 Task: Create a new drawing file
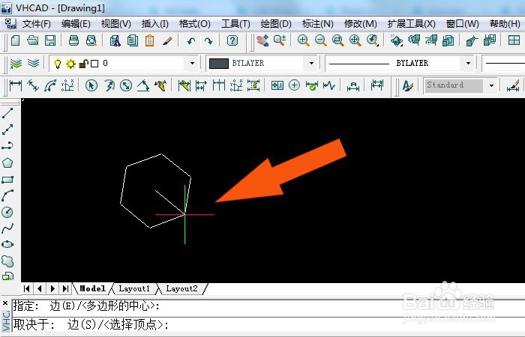pos(15,40)
